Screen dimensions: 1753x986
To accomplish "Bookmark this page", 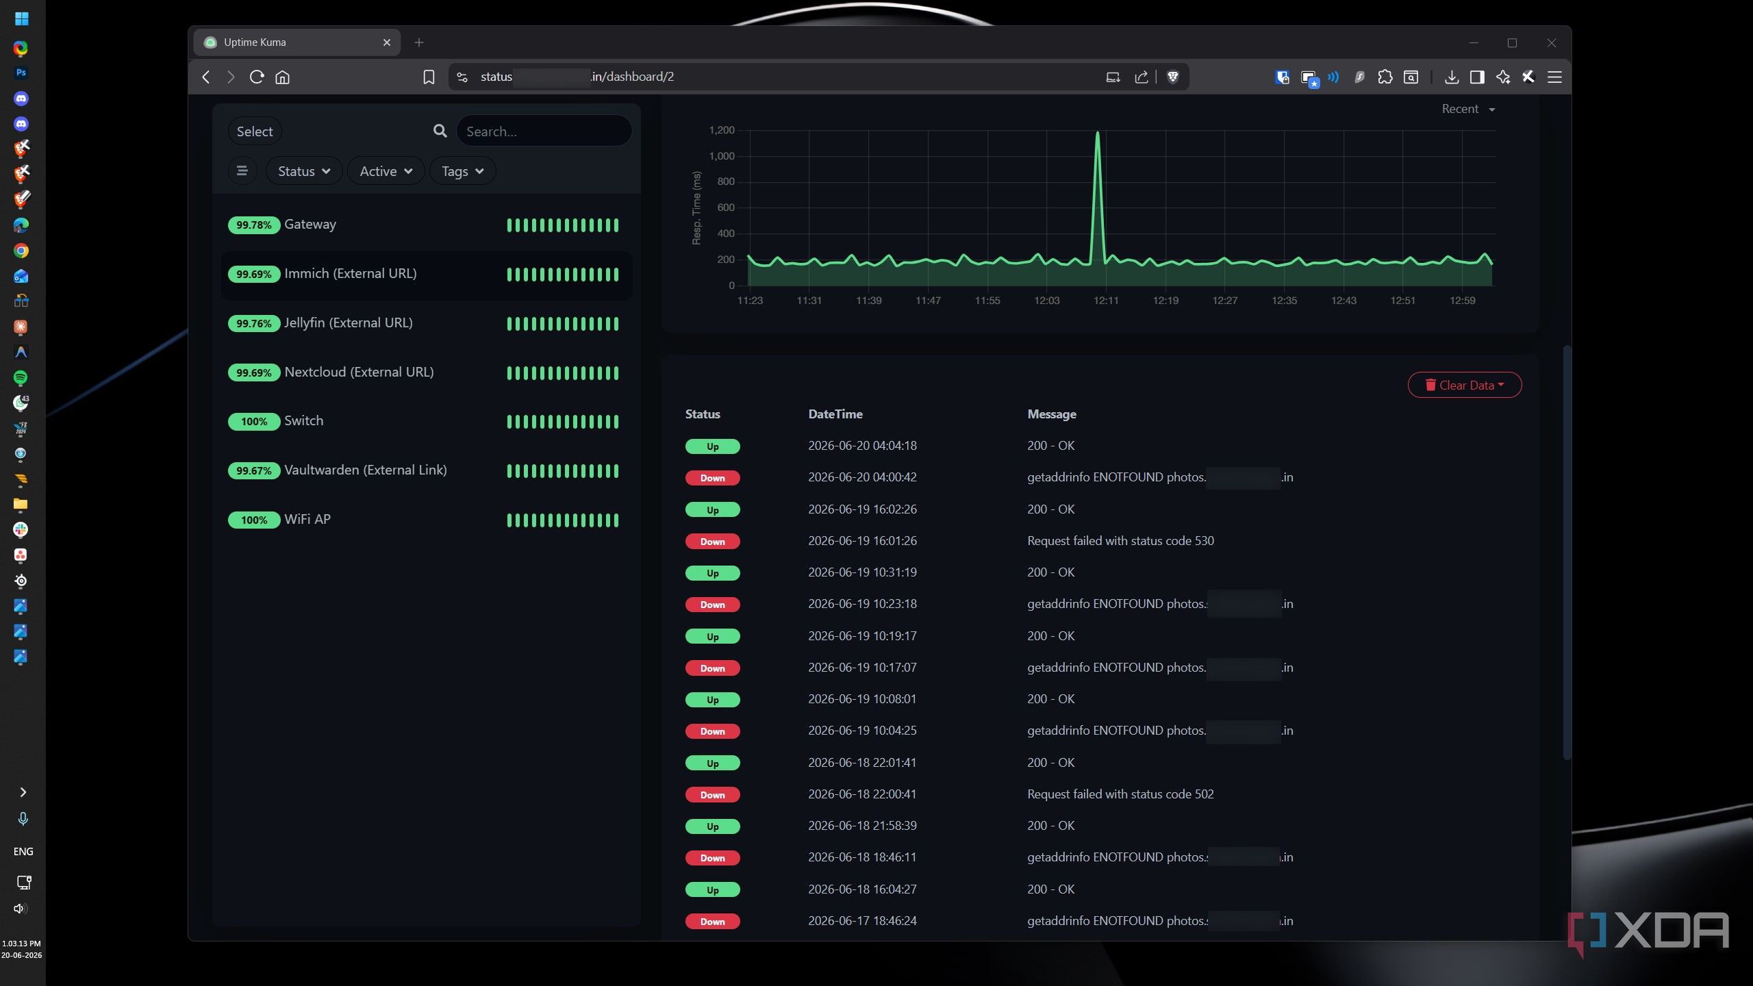I will point(429,77).
